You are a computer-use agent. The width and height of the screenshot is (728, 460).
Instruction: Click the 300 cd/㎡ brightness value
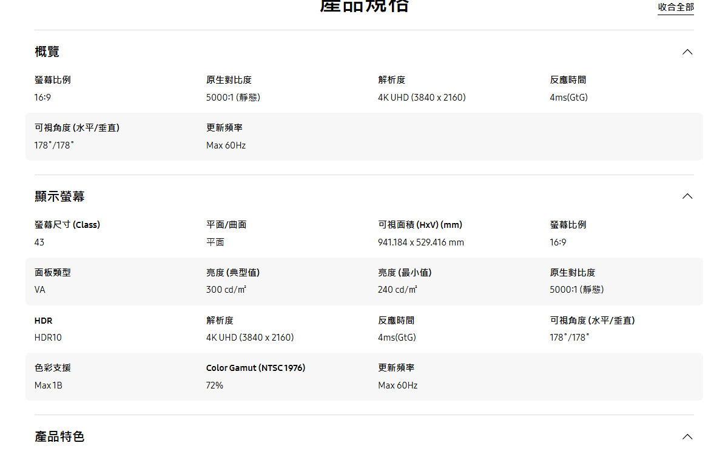[x=226, y=290]
